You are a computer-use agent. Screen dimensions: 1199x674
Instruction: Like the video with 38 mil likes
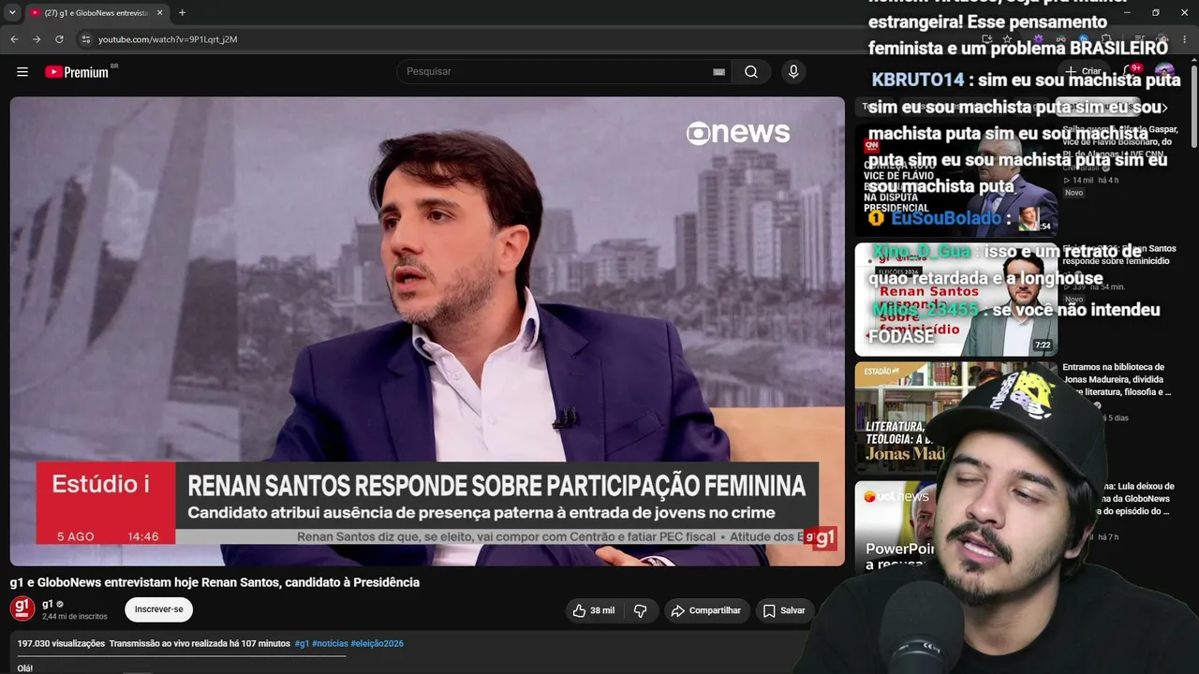click(x=594, y=610)
